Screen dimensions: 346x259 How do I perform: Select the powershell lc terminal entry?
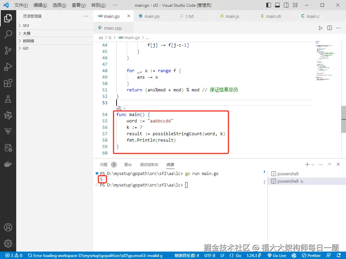tap(307, 181)
